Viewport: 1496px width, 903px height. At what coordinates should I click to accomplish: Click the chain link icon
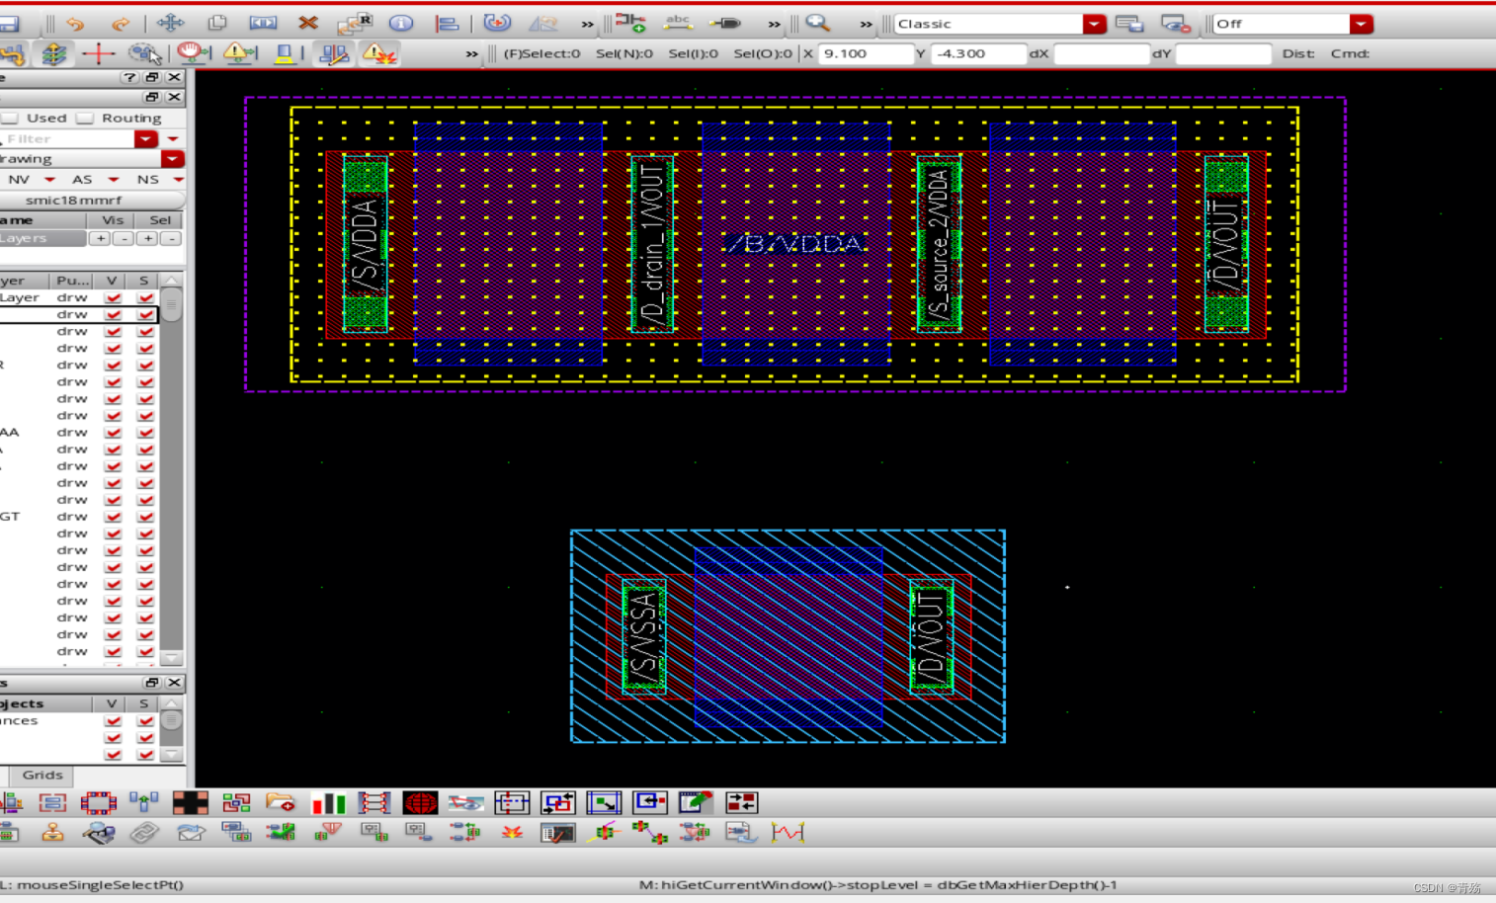point(144,833)
